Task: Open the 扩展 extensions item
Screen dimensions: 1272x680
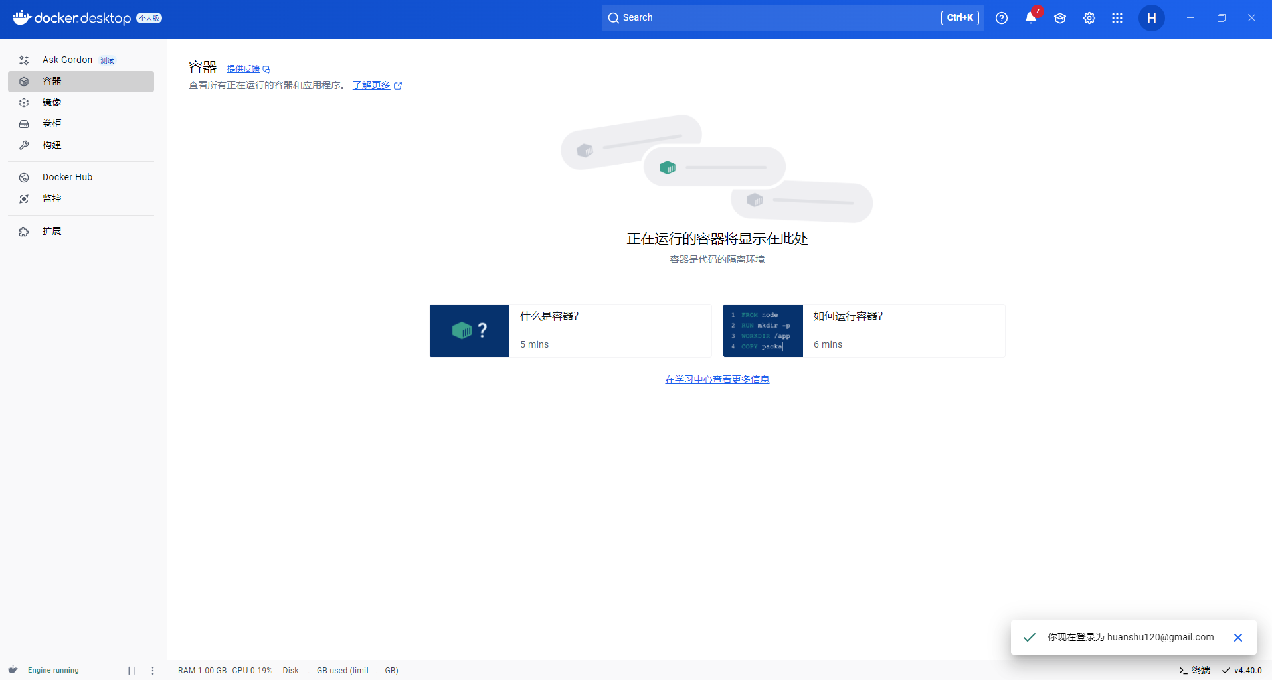Action: click(x=81, y=231)
